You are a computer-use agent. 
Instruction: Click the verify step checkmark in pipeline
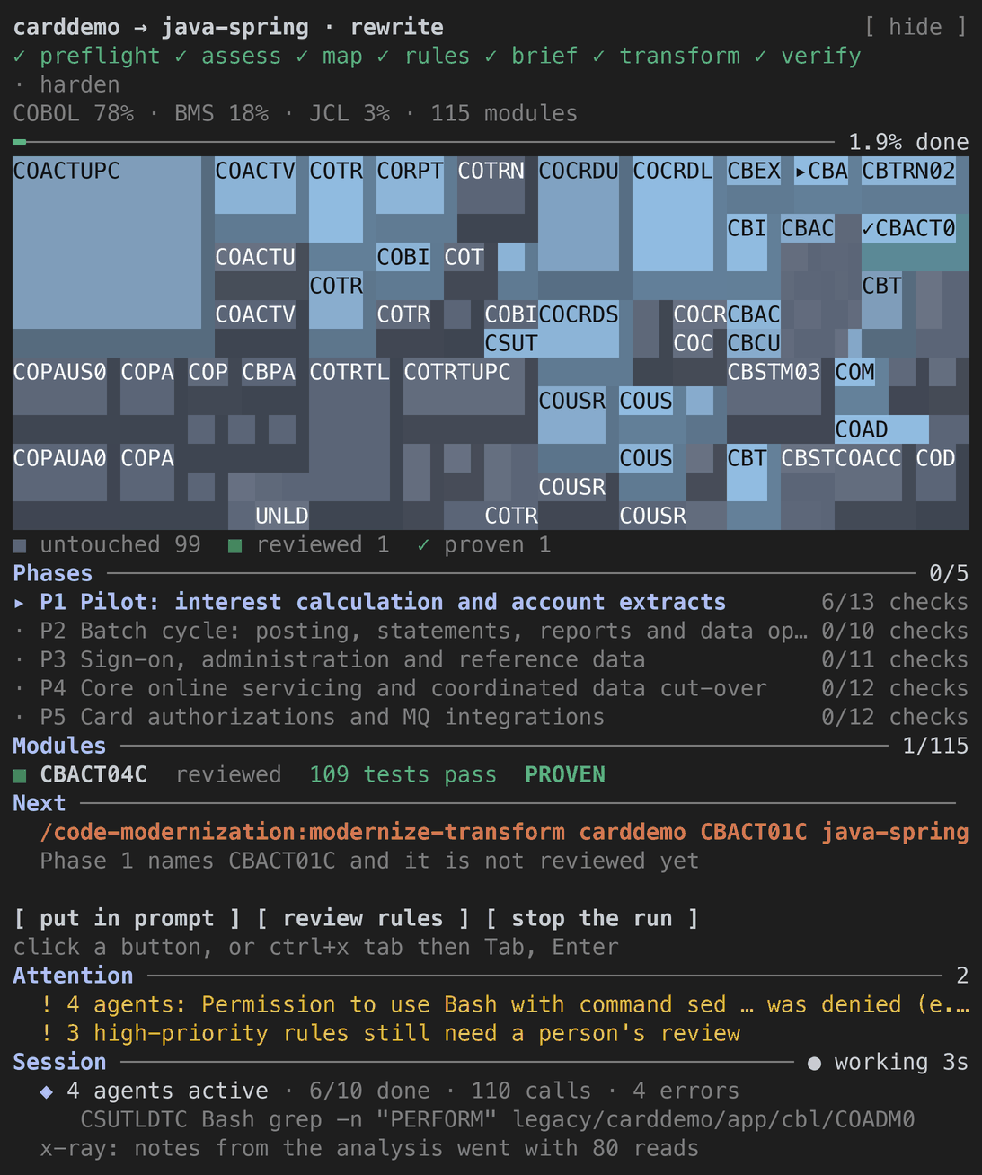point(761,56)
